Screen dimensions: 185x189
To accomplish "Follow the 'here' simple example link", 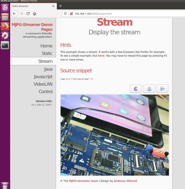I will 101,56.
